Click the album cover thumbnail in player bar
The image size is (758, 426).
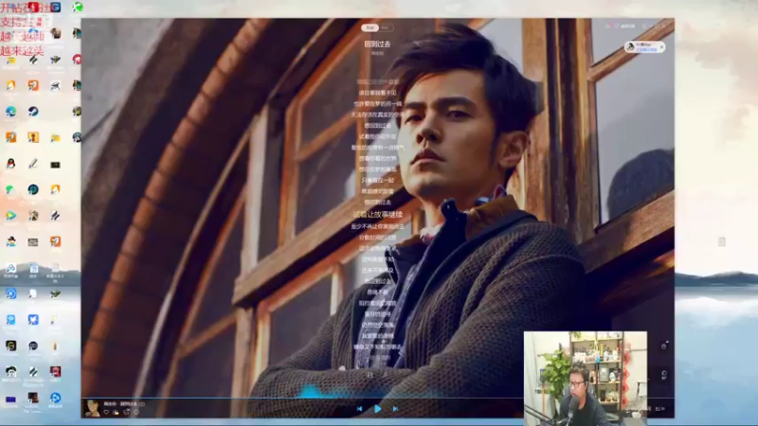[x=92, y=408]
